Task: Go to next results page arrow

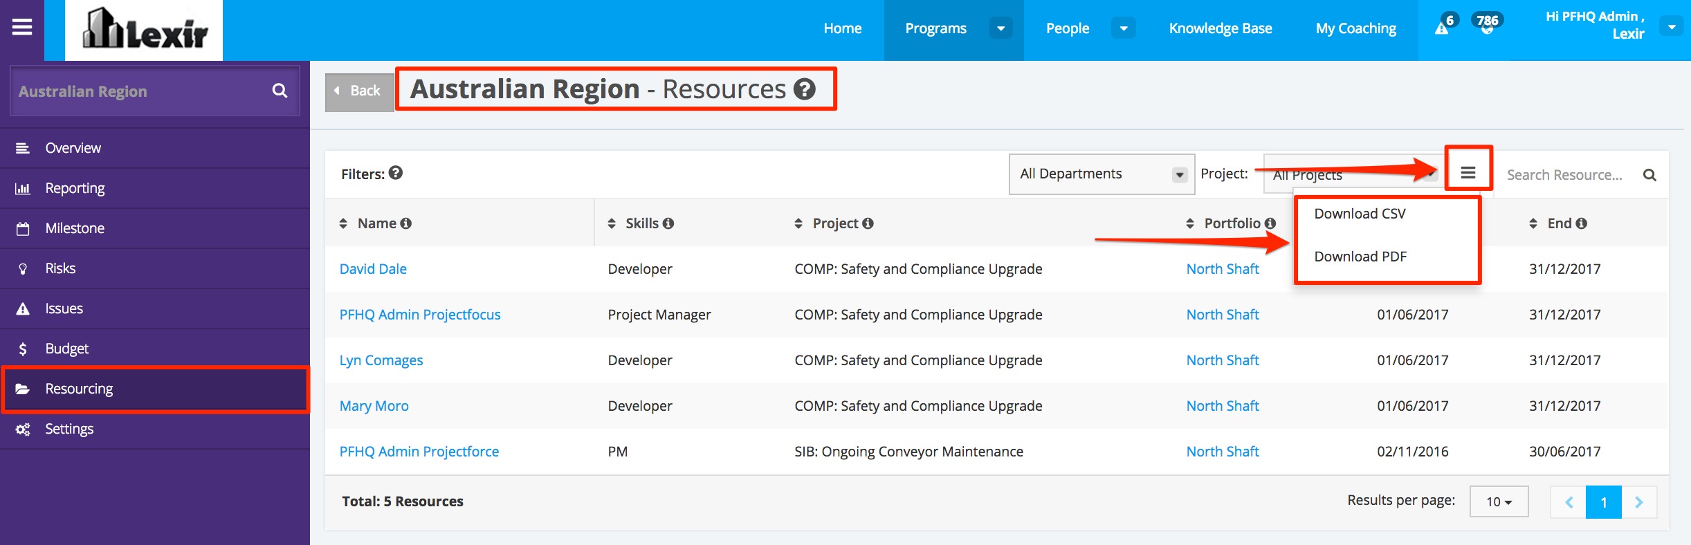Action: coord(1638,502)
